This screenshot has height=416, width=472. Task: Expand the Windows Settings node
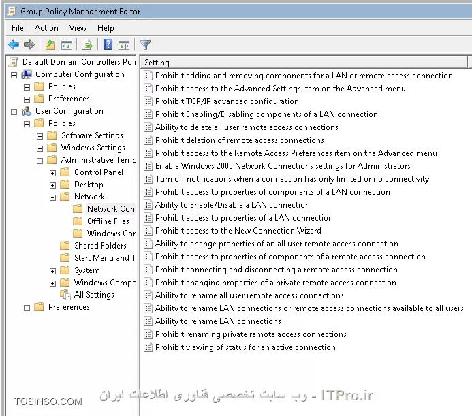click(x=40, y=148)
